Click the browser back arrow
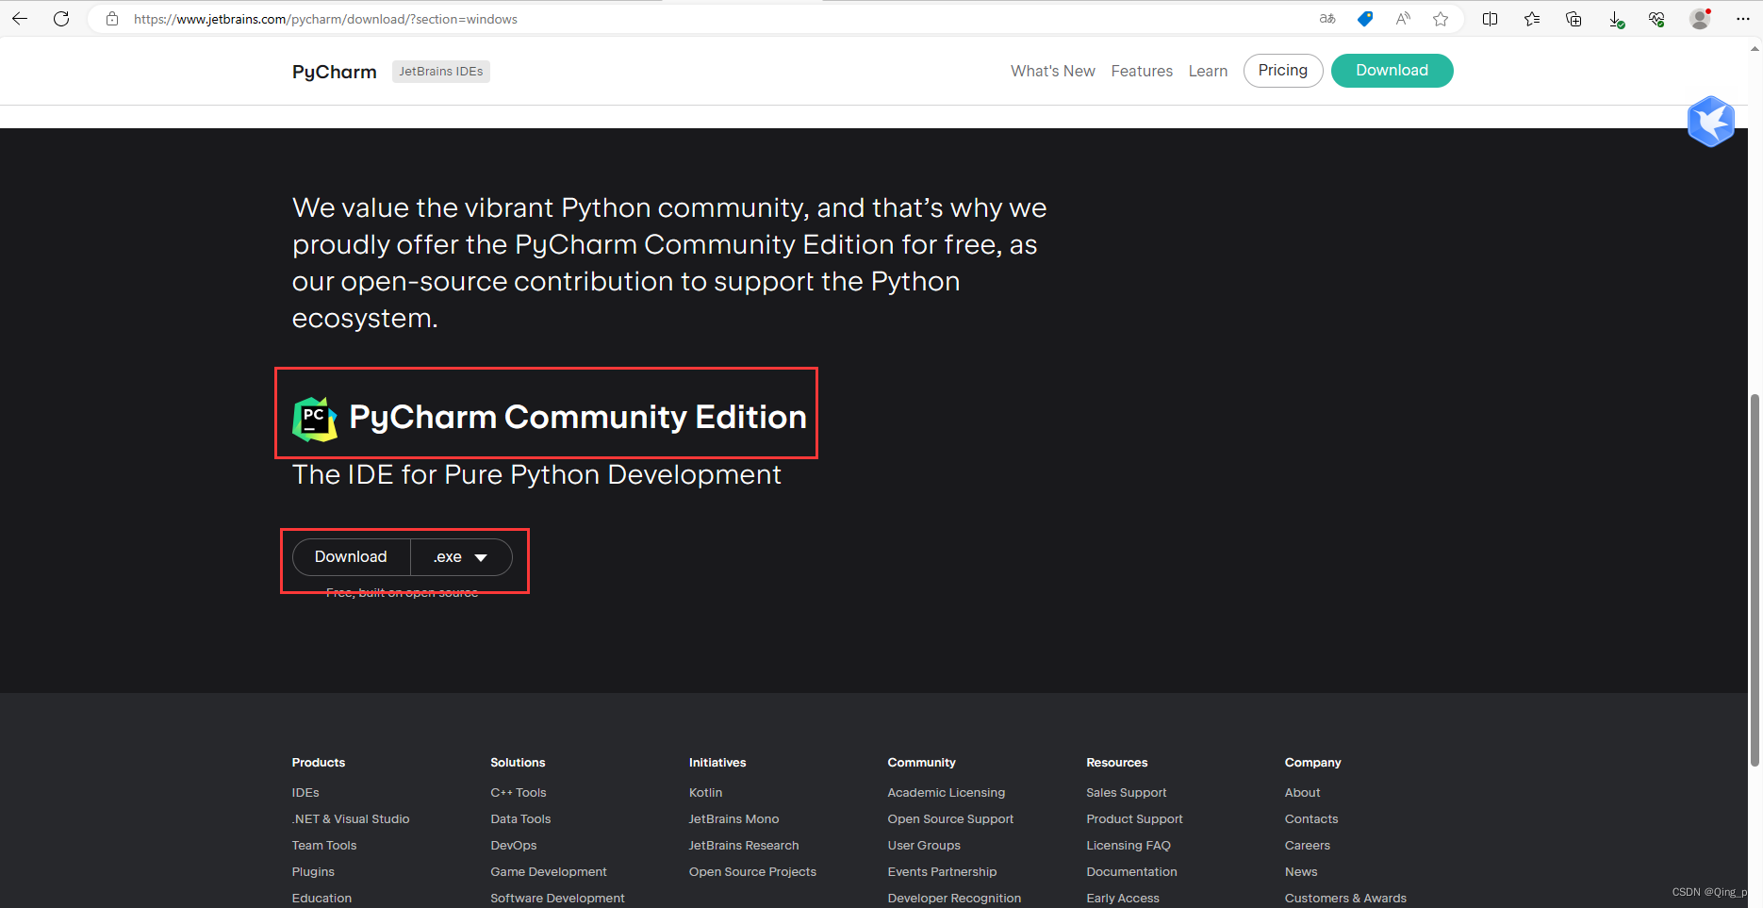 tap(20, 19)
